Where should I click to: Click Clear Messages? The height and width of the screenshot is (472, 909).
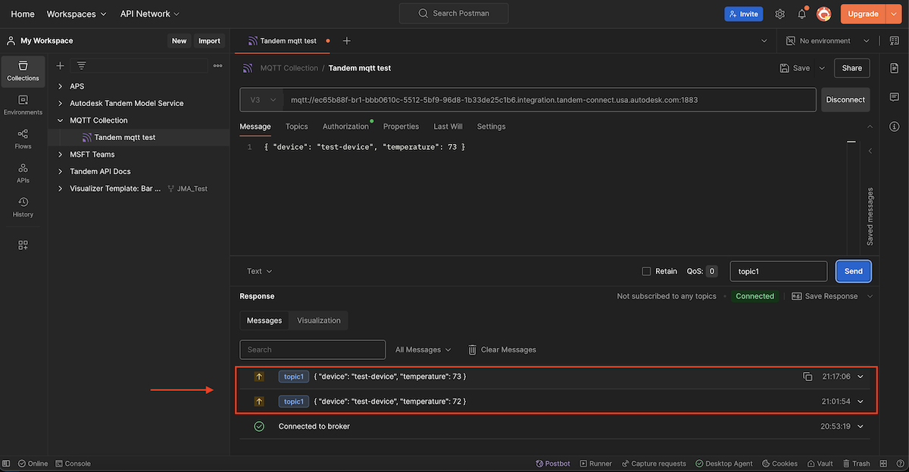501,350
